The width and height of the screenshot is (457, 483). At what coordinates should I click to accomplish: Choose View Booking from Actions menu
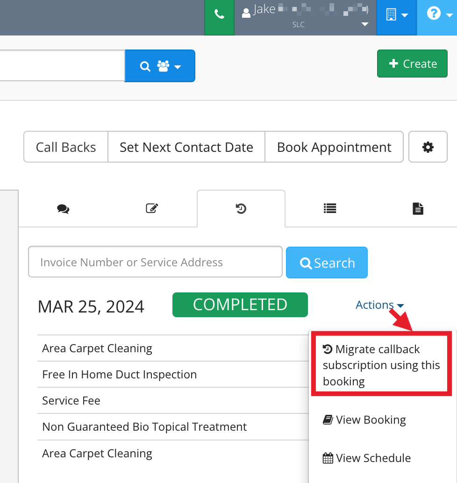(364, 419)
